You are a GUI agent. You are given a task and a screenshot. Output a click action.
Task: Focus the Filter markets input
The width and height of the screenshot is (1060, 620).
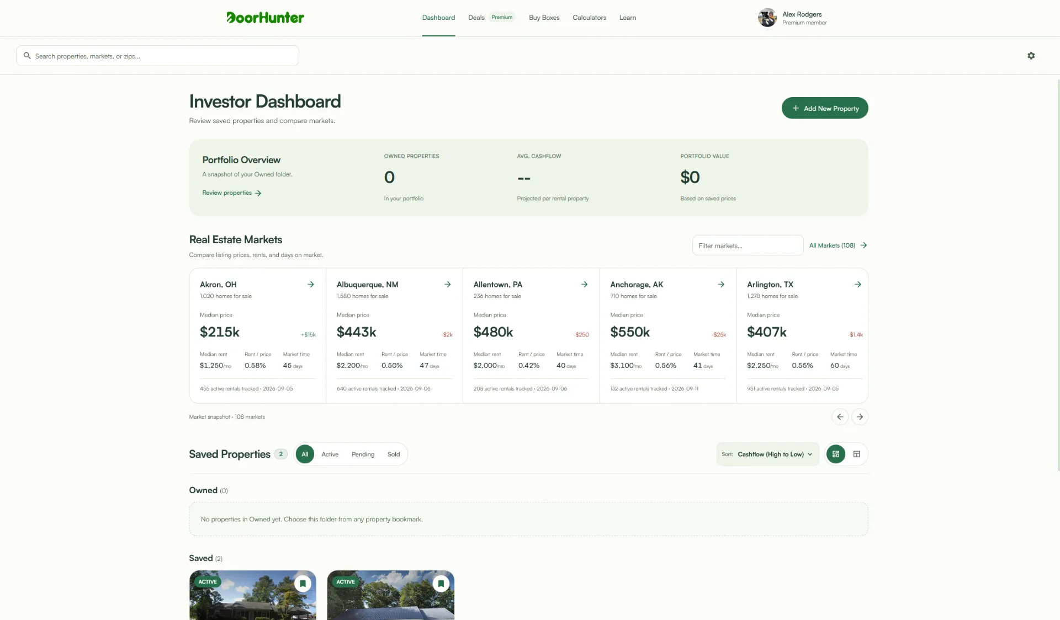pos(748,245)
